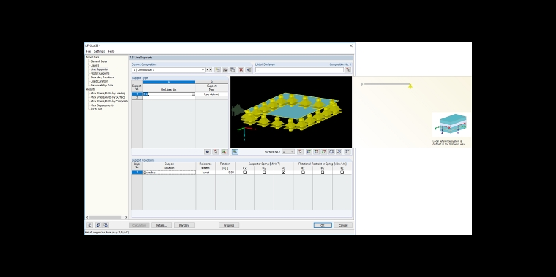Click the delete all compositions icon after red X
The image size is (556, 277).
point(249,69)
